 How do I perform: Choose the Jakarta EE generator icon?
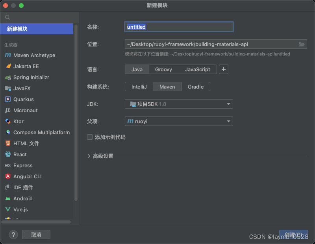point(8,66)
